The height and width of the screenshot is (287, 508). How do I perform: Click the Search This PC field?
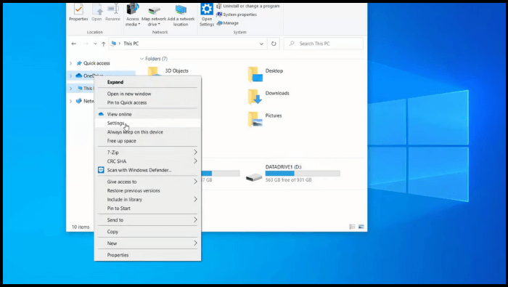pos(324,44)
